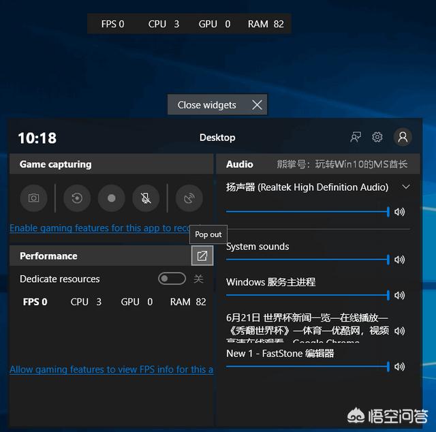Take a screenshot with the camera icon

(x=33, y=198)
